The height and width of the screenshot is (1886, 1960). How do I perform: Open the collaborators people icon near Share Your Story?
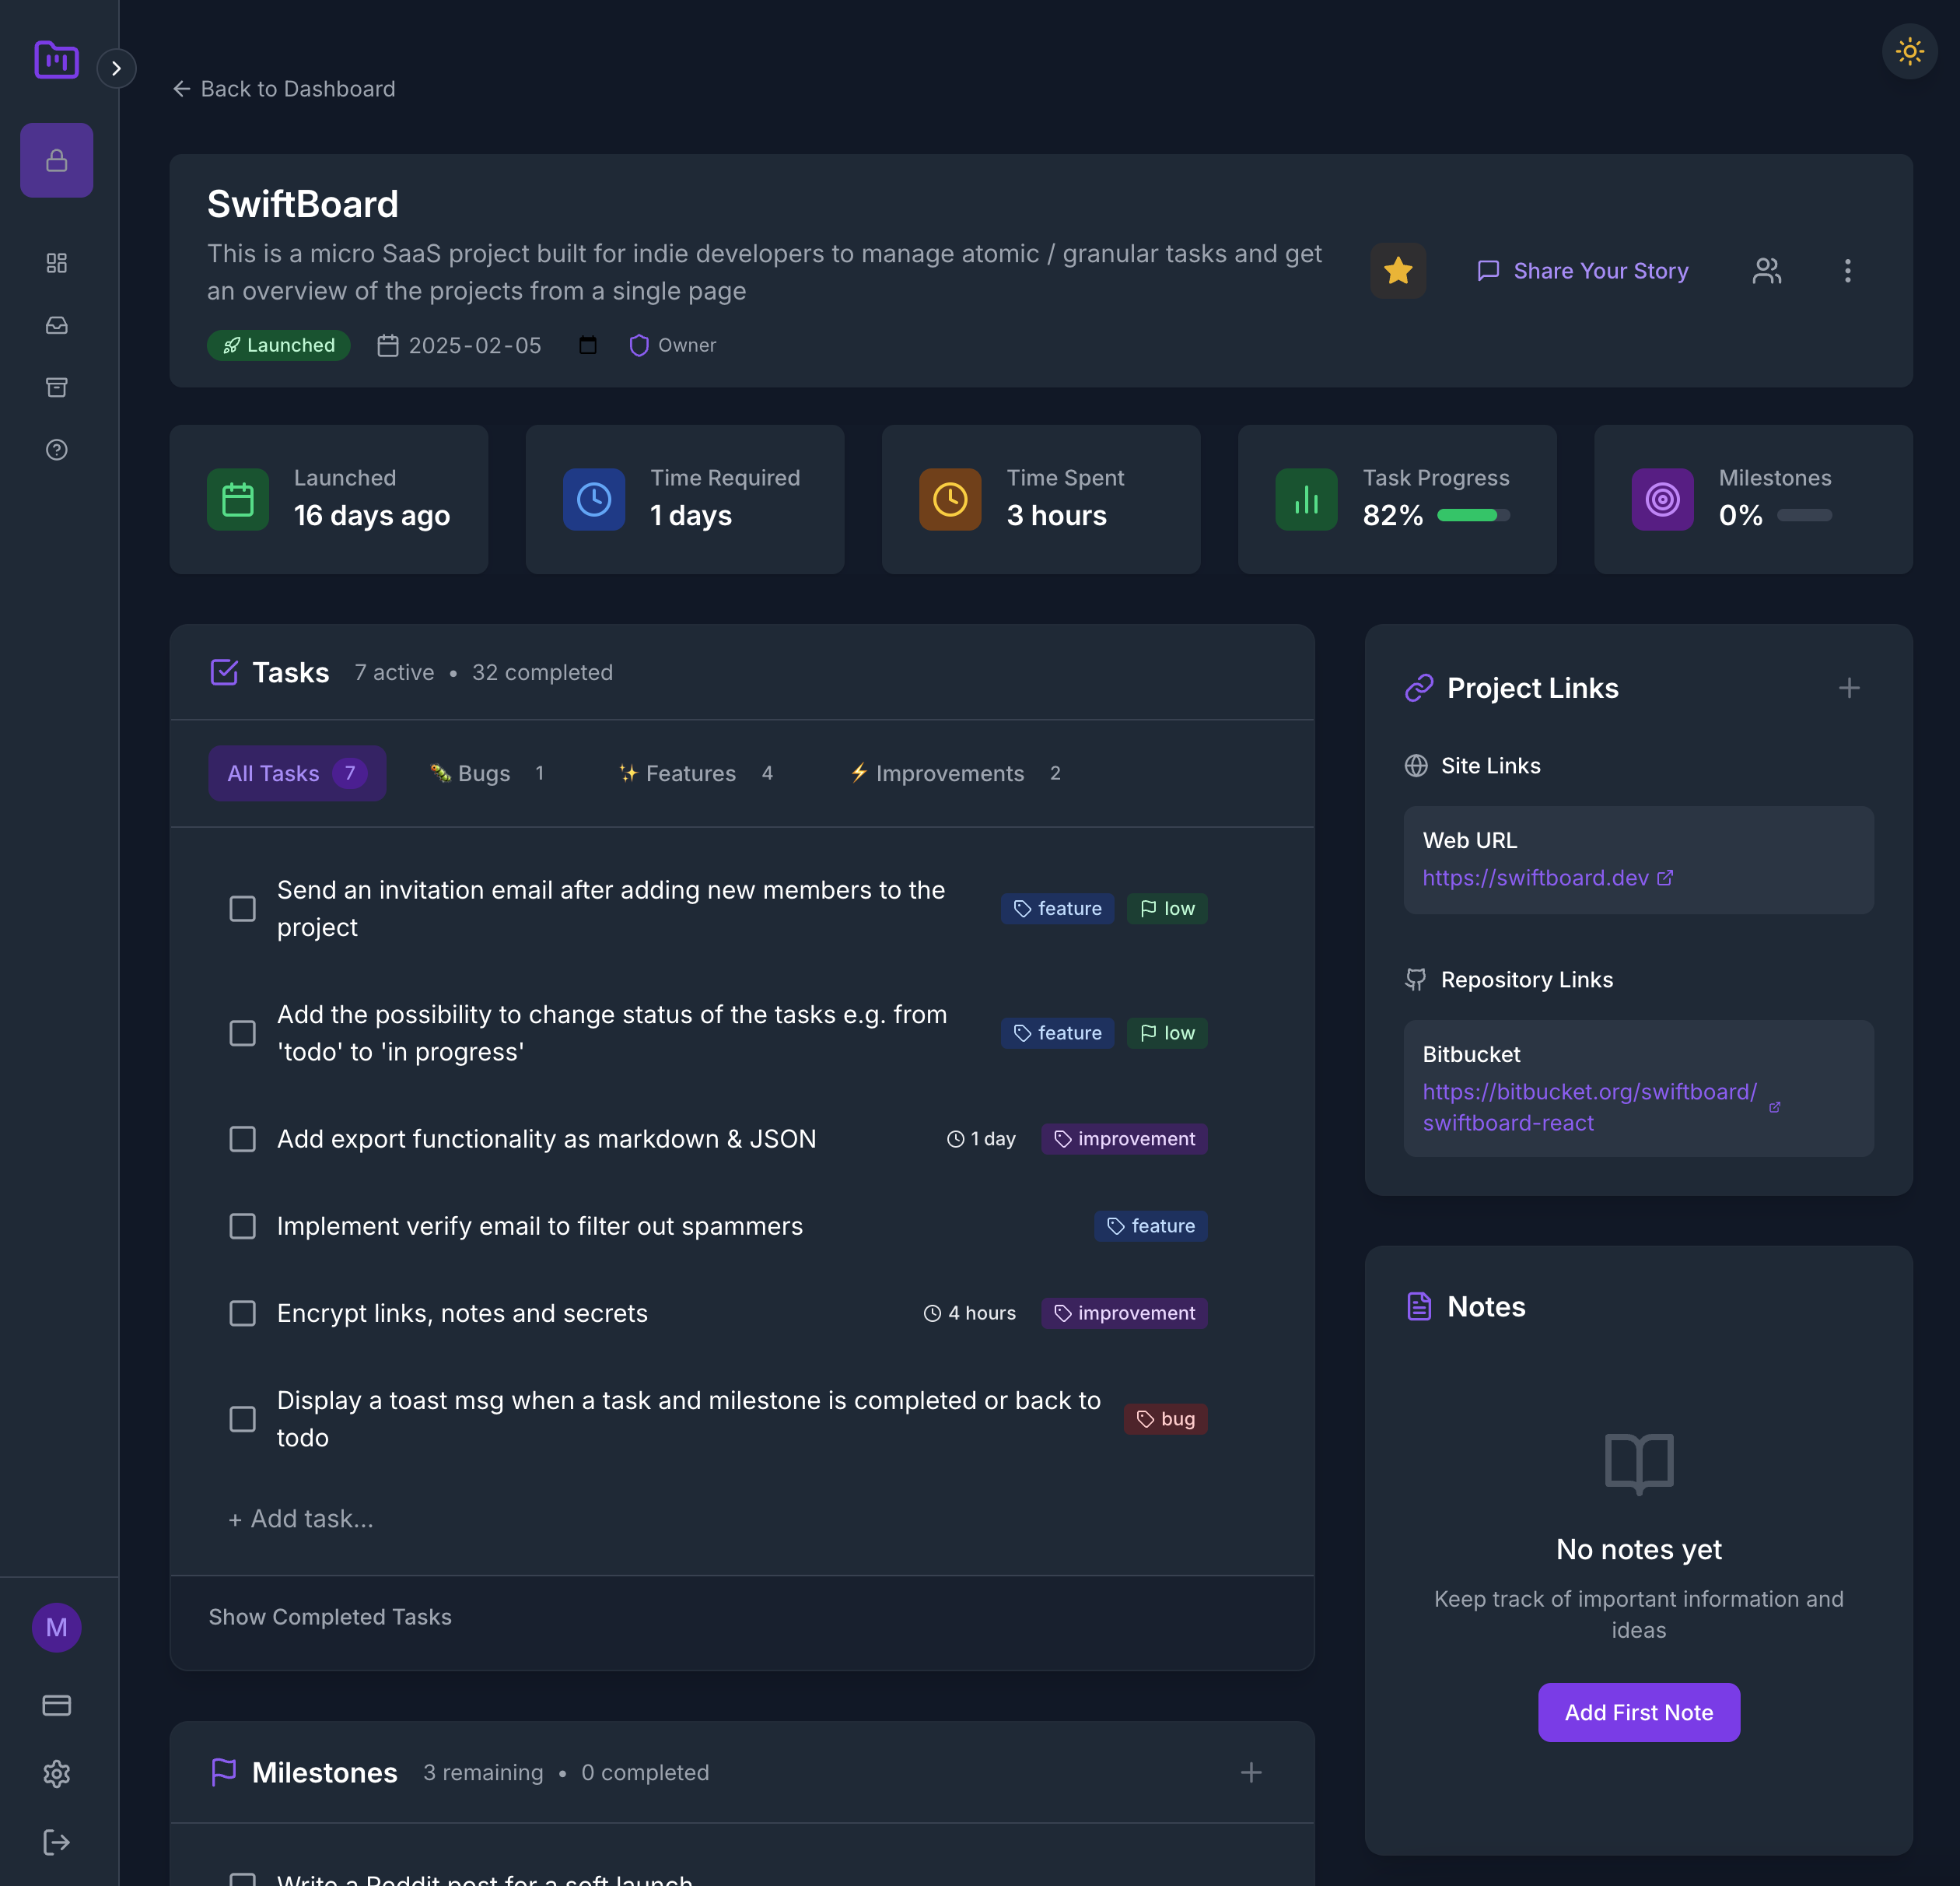click(1767, 270)
